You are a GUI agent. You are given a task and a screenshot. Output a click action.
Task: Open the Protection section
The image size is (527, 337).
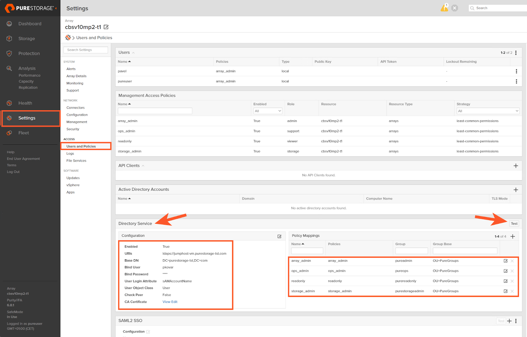point(29,53)
